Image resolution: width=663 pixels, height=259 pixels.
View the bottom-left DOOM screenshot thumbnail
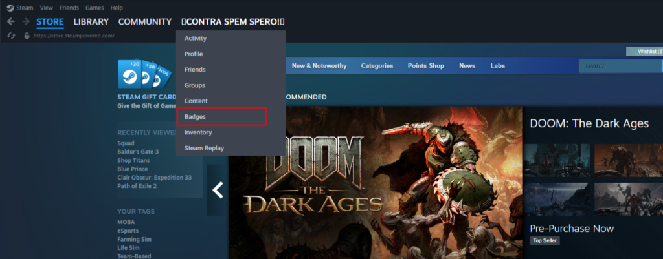[556, 199]
